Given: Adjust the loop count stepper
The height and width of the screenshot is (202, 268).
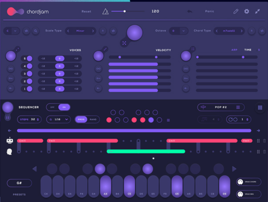Looking at the screenshot, I should point(247,119).
